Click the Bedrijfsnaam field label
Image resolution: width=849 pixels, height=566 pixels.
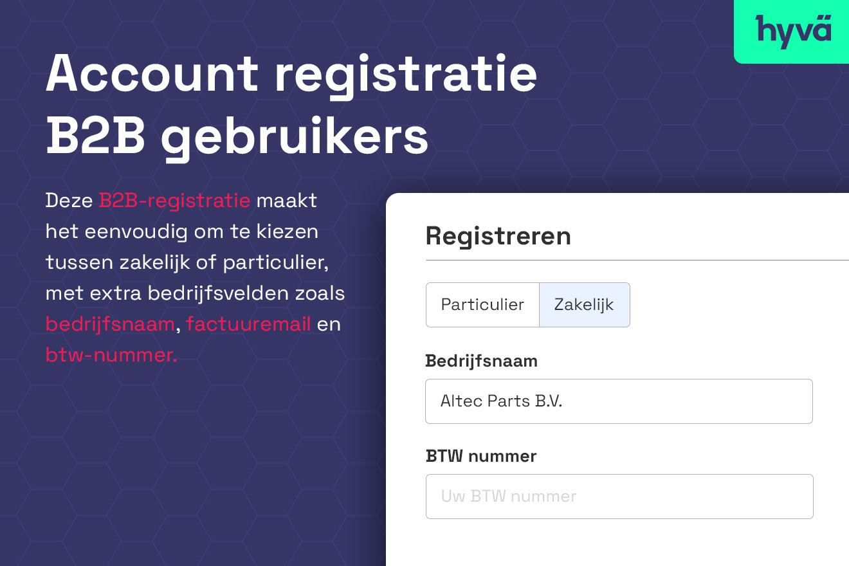coord(481,361)
